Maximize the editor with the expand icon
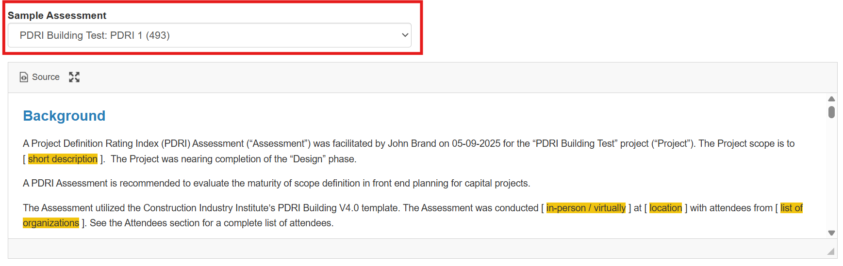The height and width of the screenshot is (266, 843). (x=74, y=77)
